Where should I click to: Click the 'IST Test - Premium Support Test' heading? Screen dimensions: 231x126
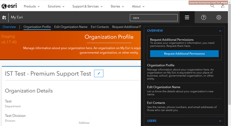pos(48,73)
